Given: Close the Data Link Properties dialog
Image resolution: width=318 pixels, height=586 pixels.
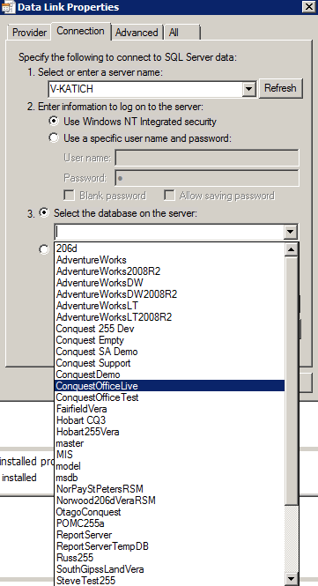Looking at the screenshot, I should [x=309, y=6].
